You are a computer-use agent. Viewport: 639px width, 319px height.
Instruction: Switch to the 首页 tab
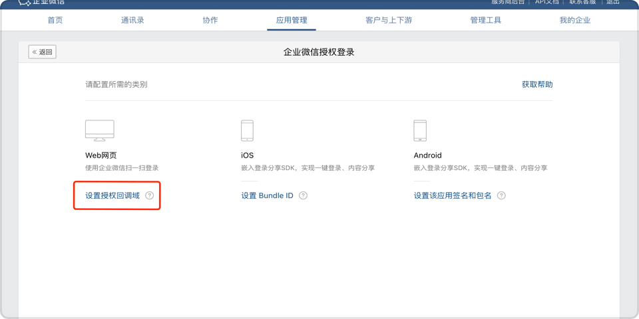(x=55, y=20)
